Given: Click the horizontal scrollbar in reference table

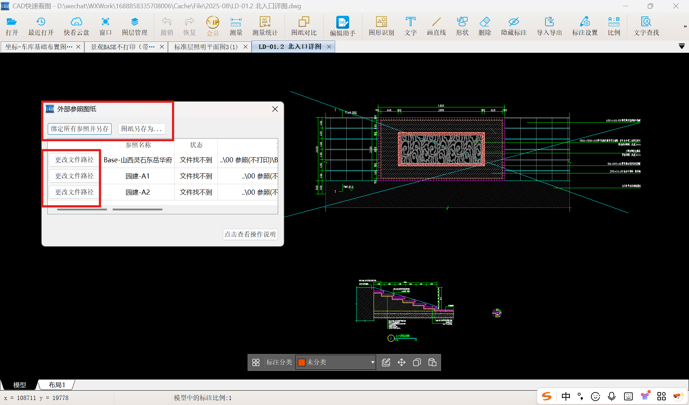Looking at the screenshot, I should [x=82, y=209].
